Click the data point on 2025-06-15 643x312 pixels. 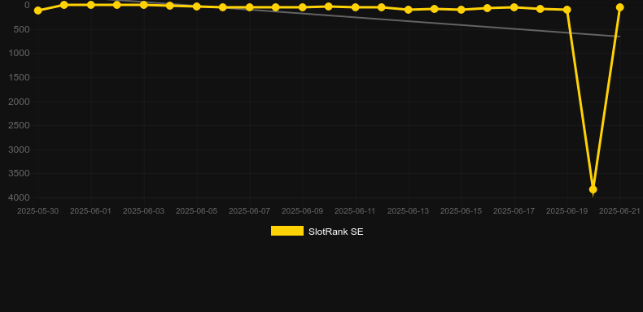point(461,10)
